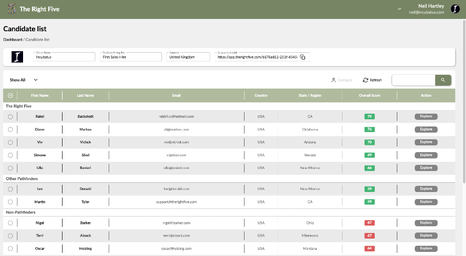The height and width of the screenshot is (256, 466).
Task: Click The Right Five logo icon
Action: (x=11, y=9)
